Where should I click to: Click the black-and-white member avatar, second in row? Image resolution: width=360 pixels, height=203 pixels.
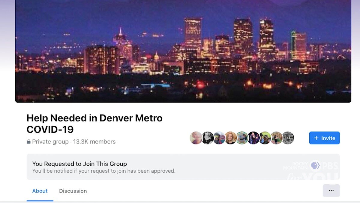point(208,138)
